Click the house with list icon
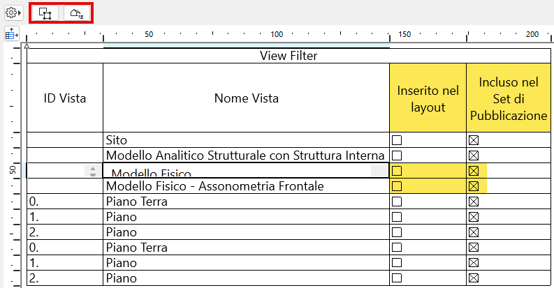 (x=76, y=13)
